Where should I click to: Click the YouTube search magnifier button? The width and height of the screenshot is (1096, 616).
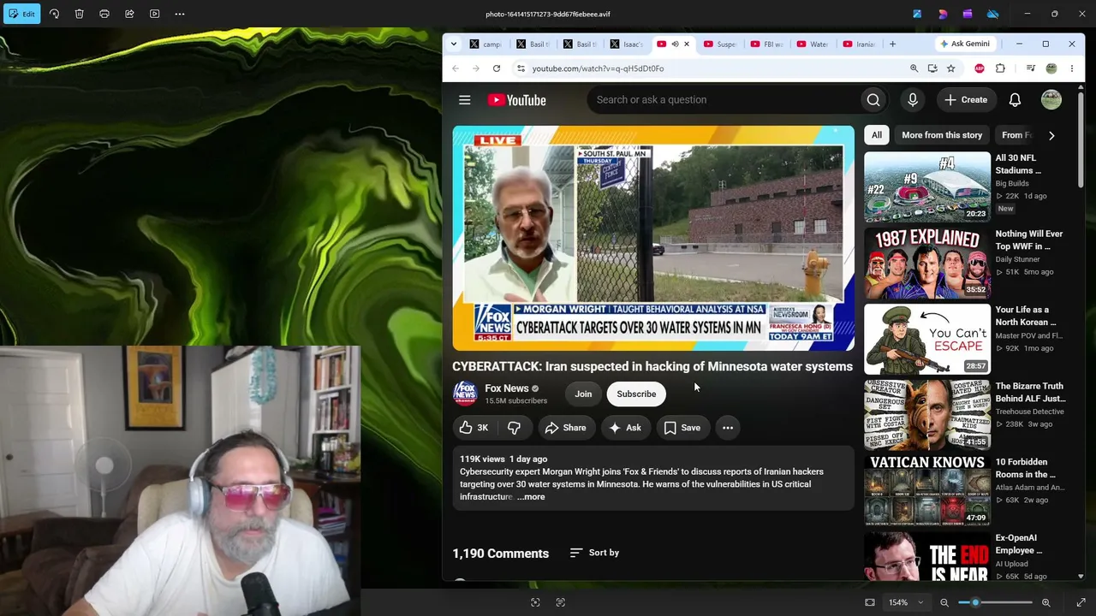point(873,100)
